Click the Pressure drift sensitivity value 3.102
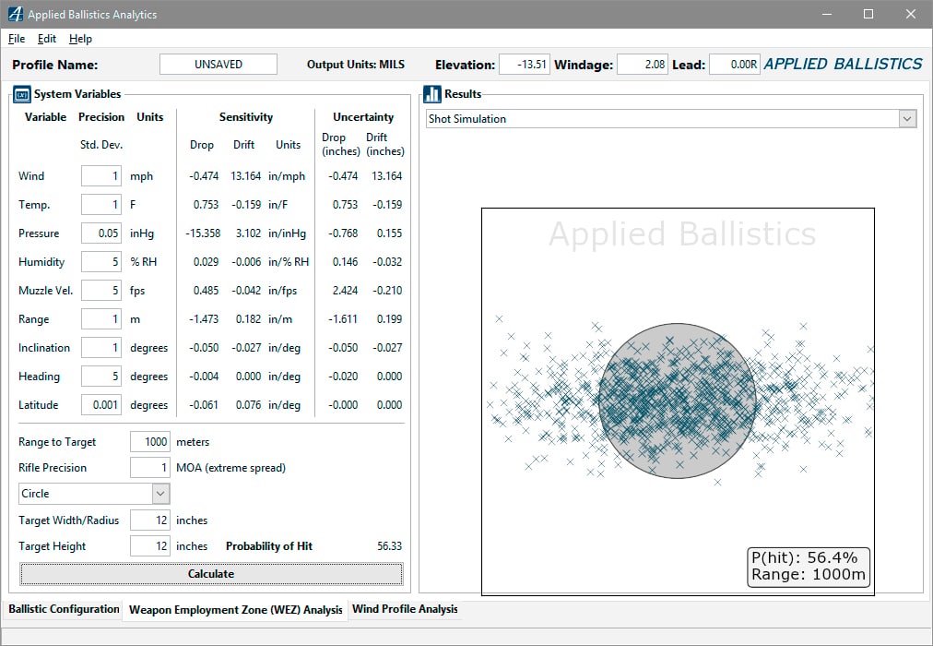Screen dimensions: 933x646 (x=248, y=233)
